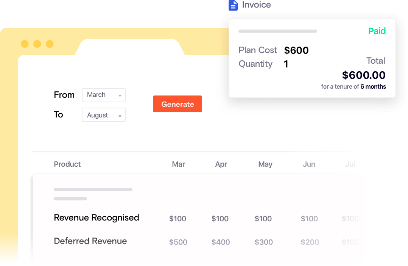Click the dropdown arrow next to August
The height and width of the screenshot is (266, 408).
tap(121, 115)
